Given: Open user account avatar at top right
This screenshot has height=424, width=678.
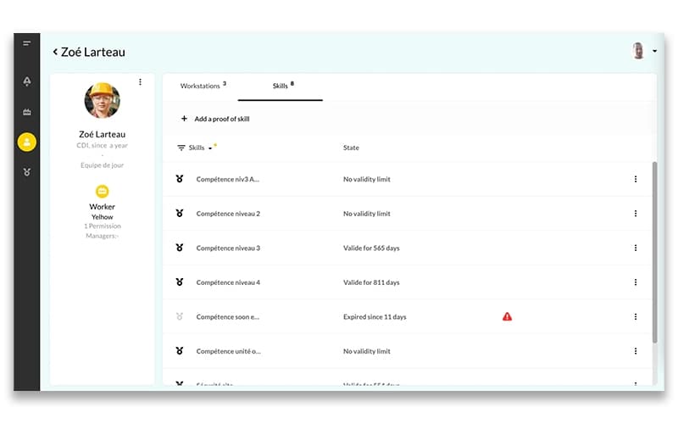Looking at the screenshot, I should [638, 51].
